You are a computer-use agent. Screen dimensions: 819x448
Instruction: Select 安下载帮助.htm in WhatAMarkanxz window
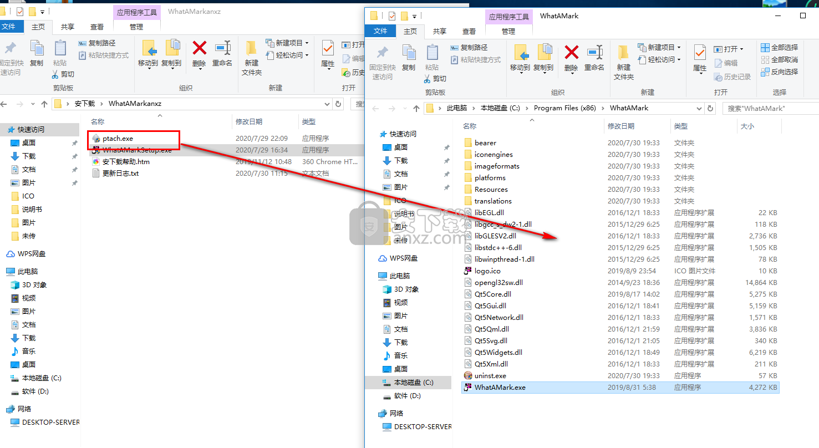point(126,161)
